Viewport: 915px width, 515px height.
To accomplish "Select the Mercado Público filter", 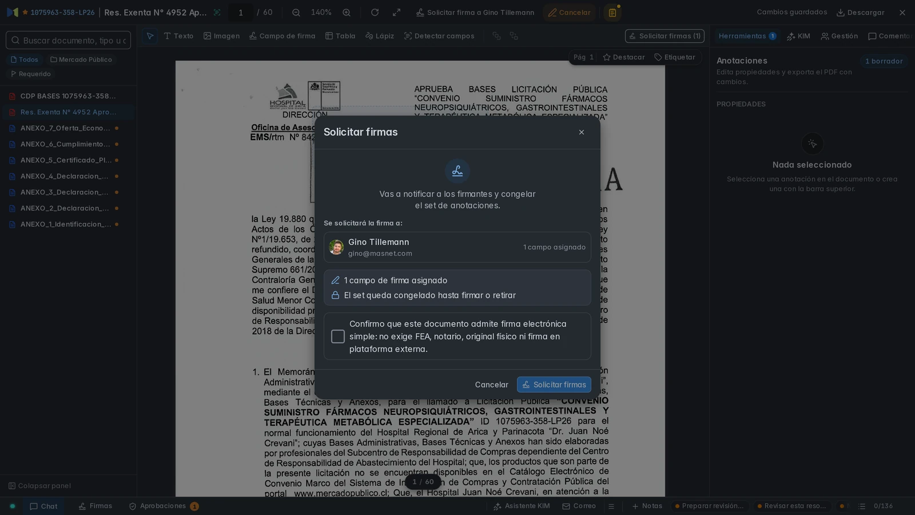I will pyautogui.click(x=81, y=60).
